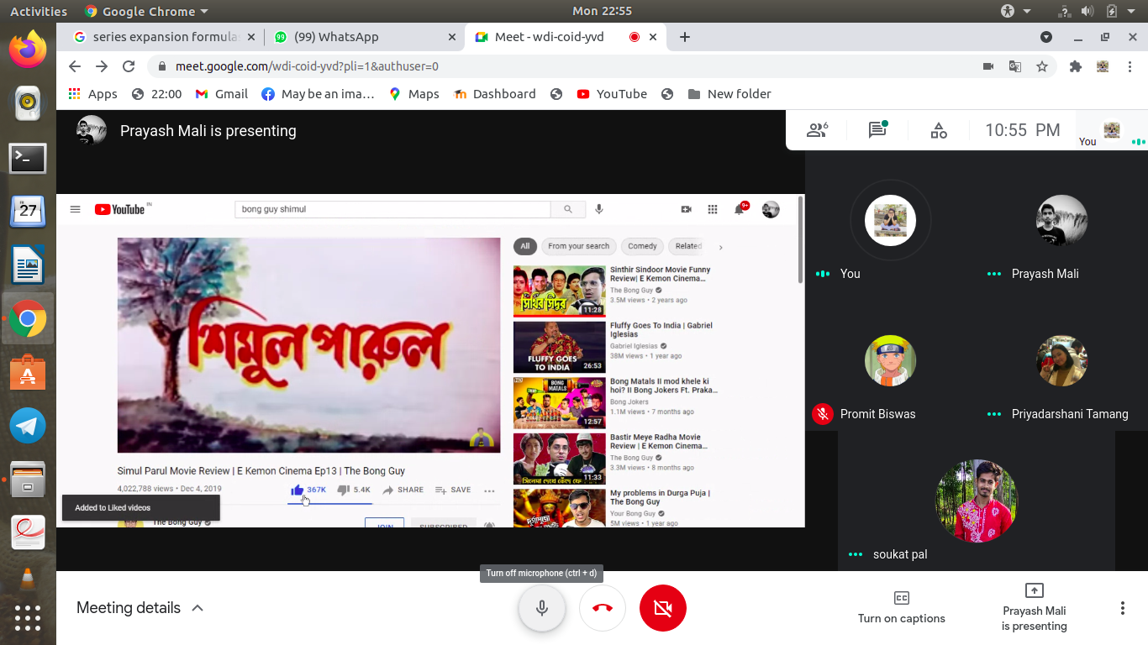The width and height of the screenshot is (1148, 645).
Task: Launch Firefox from the dock
Action: [28, 48]
